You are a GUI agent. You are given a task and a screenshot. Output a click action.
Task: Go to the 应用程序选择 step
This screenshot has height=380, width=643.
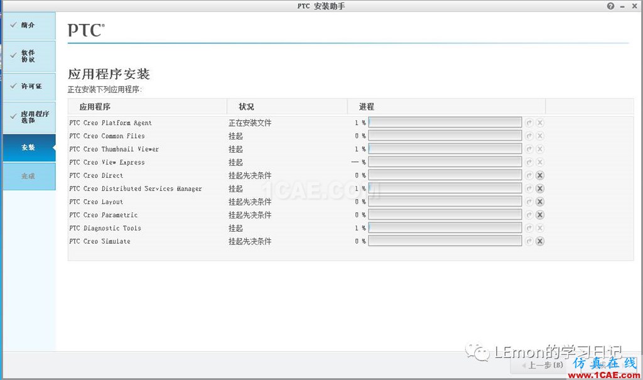pos(29,117)
